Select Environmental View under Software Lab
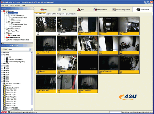The image size is (154, 114). 20,24
